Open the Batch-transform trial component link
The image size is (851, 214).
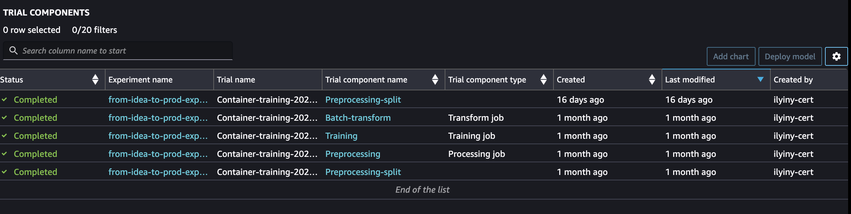(358, 118)
